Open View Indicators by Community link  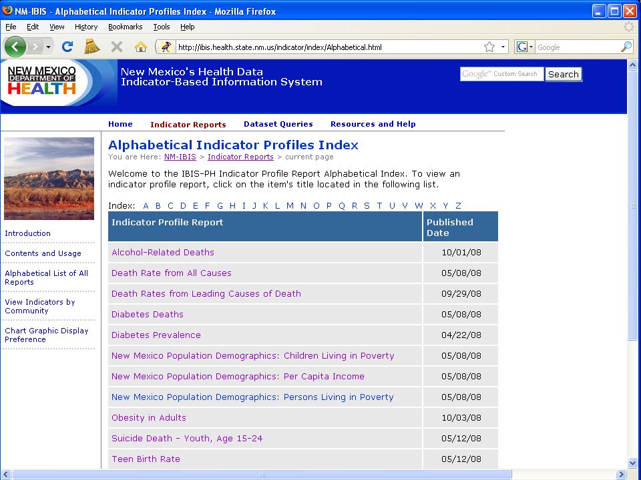[40, 306]
